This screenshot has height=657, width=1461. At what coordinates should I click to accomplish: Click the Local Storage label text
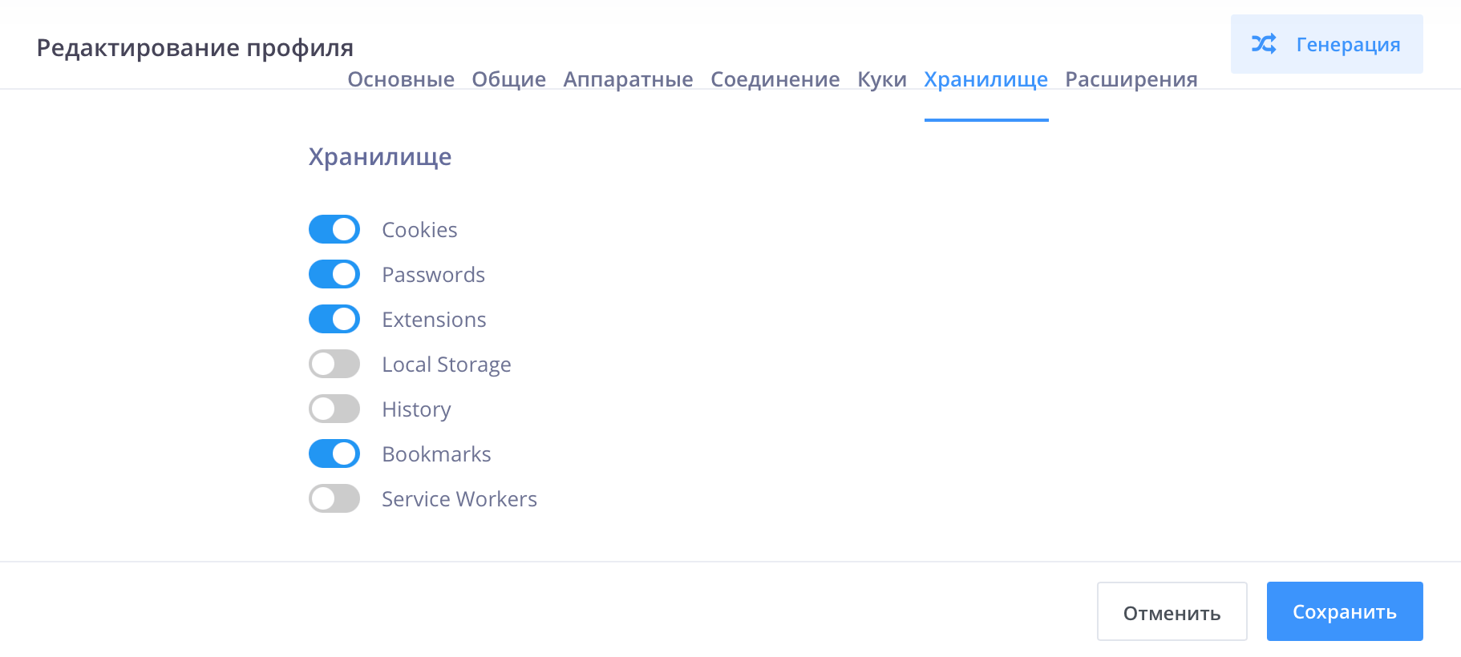446,365
